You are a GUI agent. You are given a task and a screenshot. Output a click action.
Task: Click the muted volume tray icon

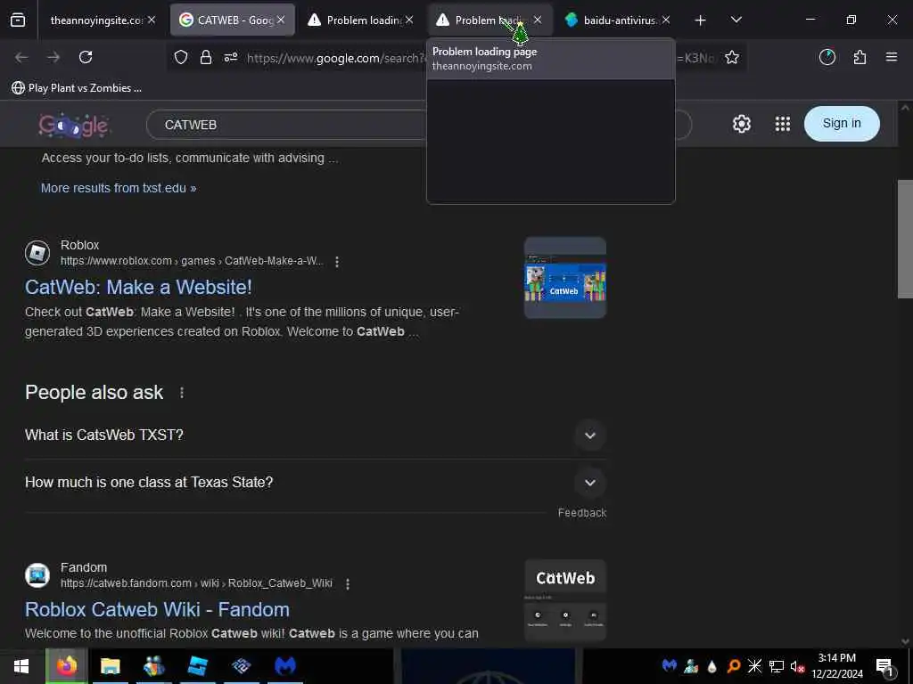[797, 666]
